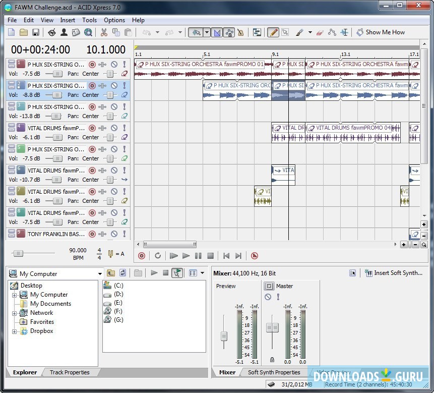Click Show Me How button
Image resolution: width=434 pixels, height=393 pixels.
coord(381,32)
